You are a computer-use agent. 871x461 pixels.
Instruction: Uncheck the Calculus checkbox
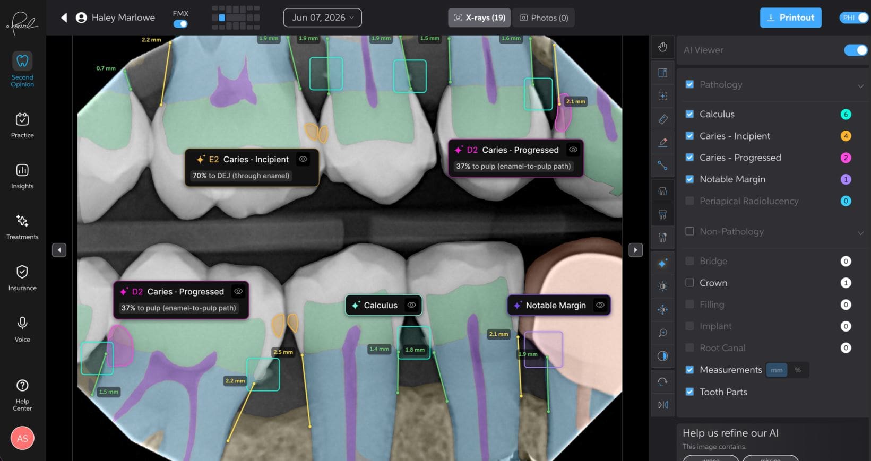(689, 114)
